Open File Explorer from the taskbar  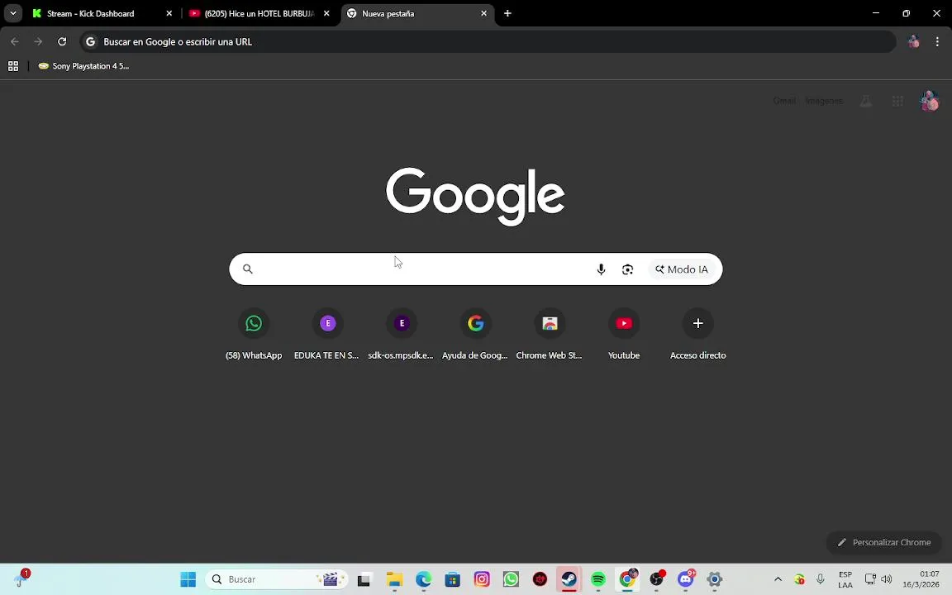[x=395, y=579]
